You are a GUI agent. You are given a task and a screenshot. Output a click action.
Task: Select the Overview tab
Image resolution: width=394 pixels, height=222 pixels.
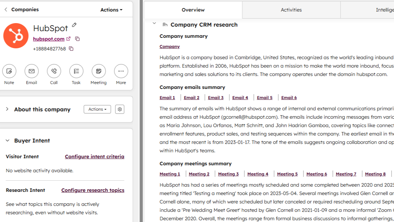pos(193,10)
